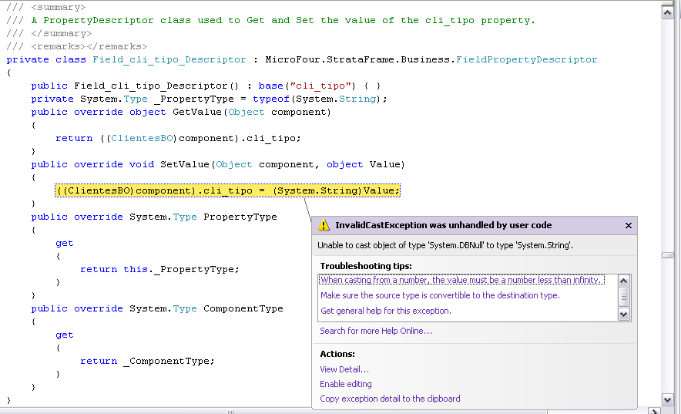Open the number casting infinity tip

[461, 281]
